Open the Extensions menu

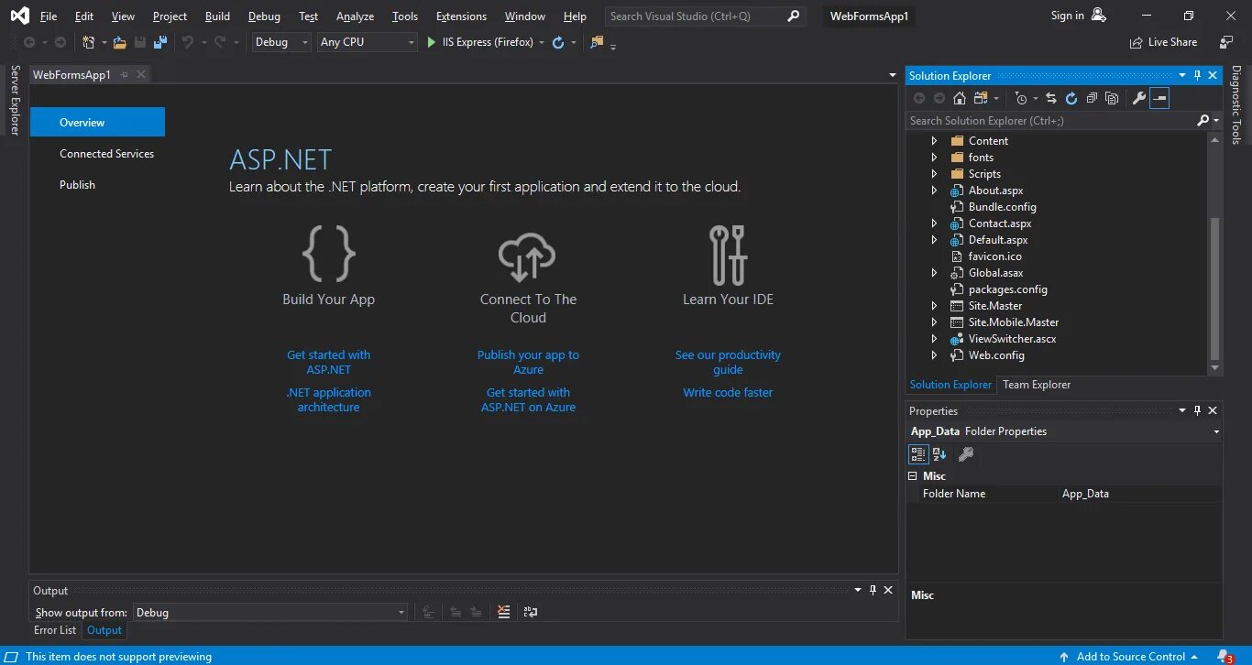click(461, 16)
